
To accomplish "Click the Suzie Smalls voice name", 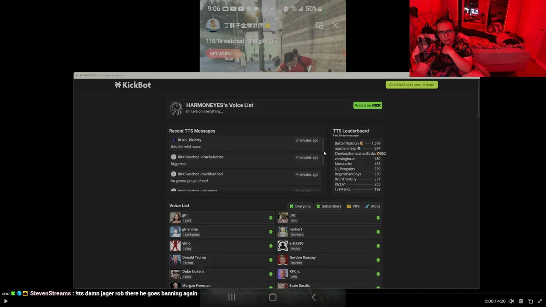I will [299, 286].
